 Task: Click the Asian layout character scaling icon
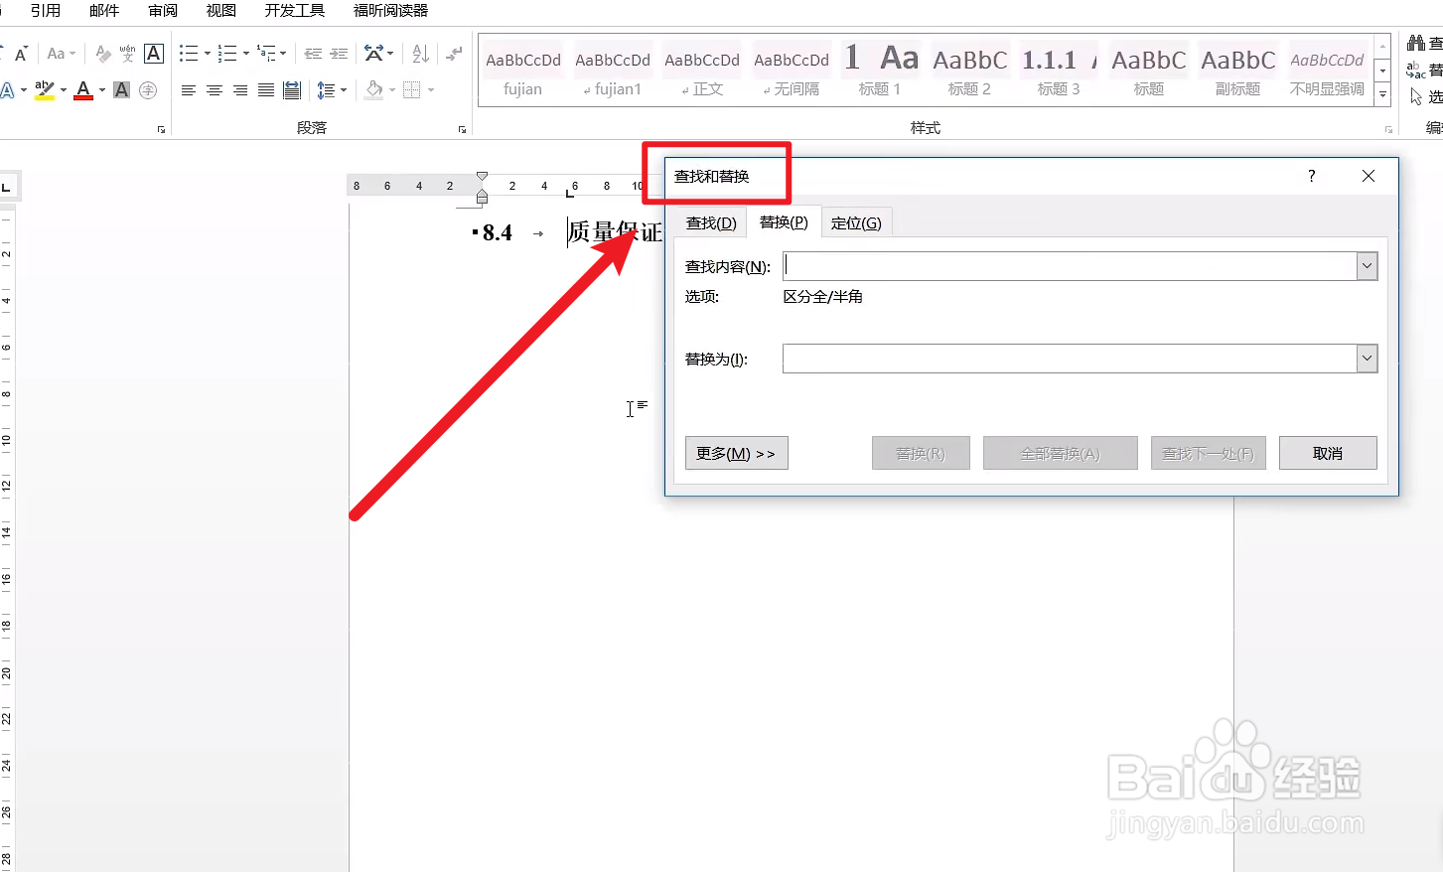pyautogui.click(x=374, y=54)
